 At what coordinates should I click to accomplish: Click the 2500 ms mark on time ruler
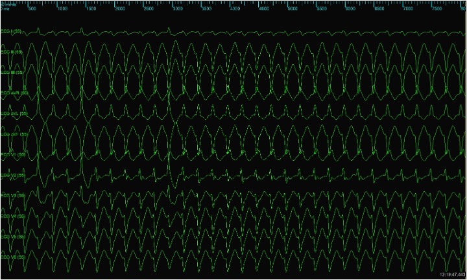point(149,8)
